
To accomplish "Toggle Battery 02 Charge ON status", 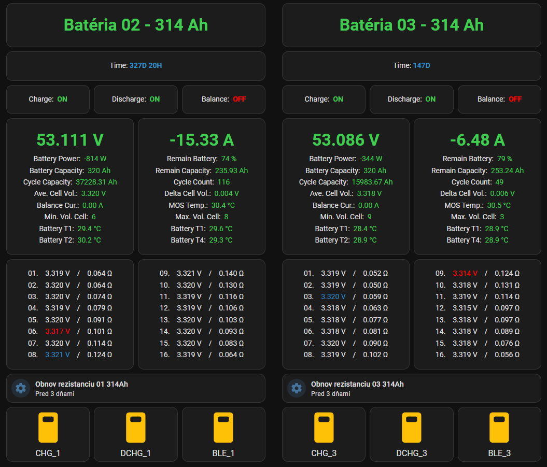I will pyautogui.click(x=48, y=100).
